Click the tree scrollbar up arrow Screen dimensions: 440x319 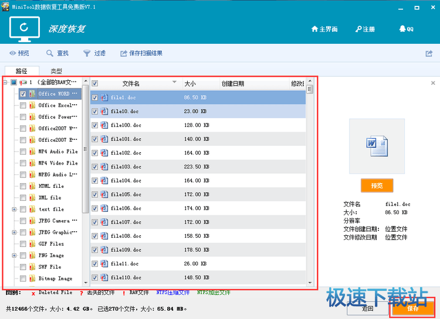[86, 81]
